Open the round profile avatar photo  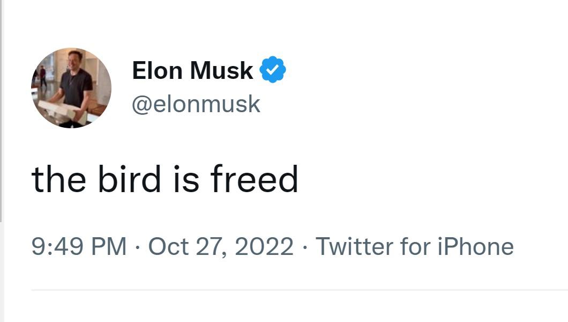(71, 88)
